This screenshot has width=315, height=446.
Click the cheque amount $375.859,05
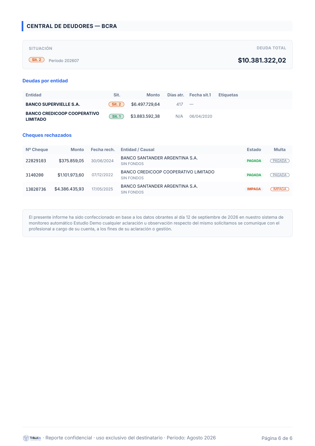[71, 161]
